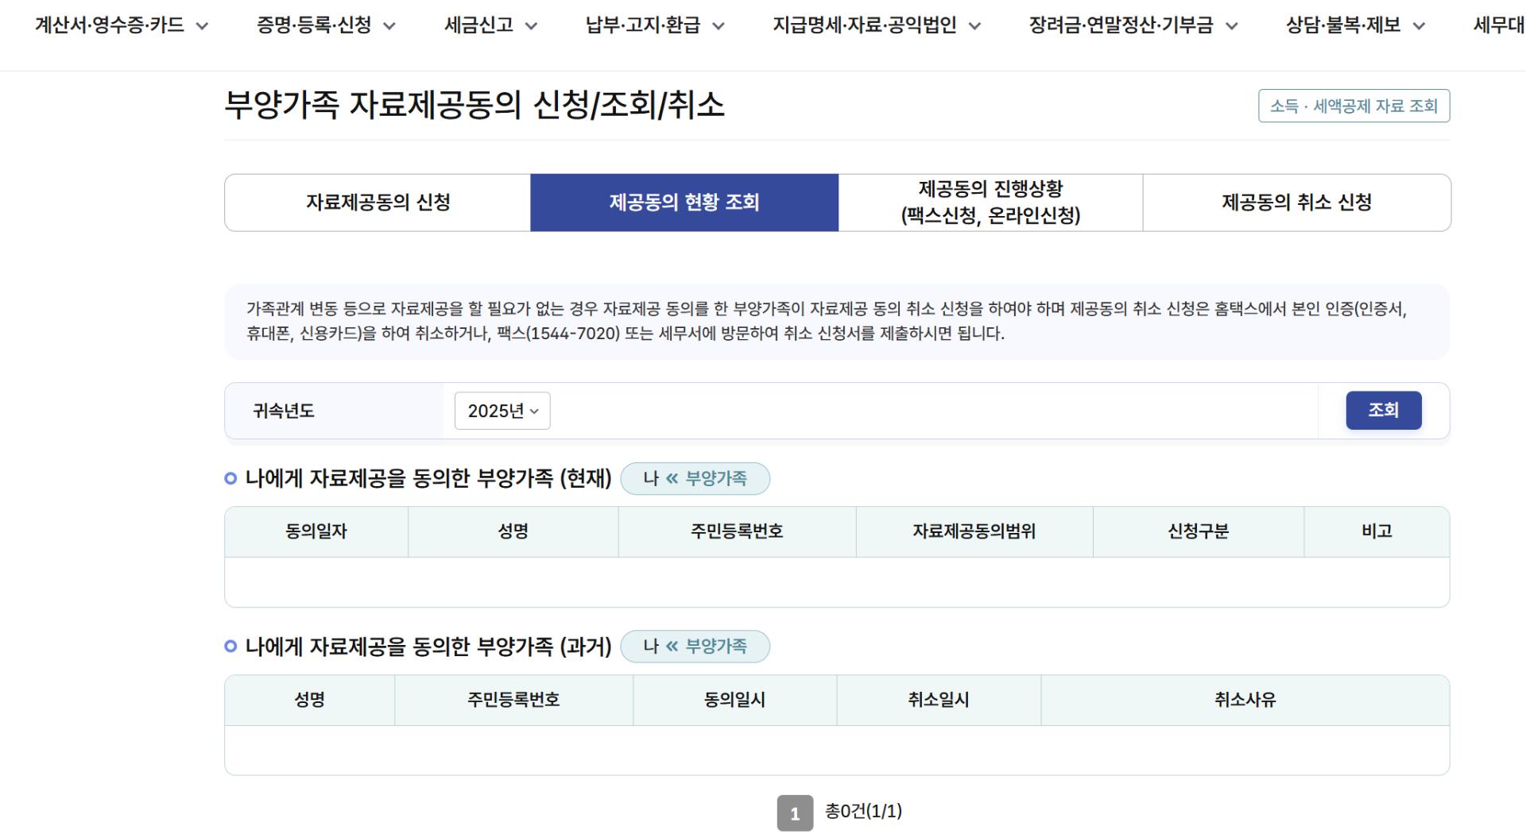
Task: Click the 자료제공동의범위 column header
Action: [x=974, y=531]
